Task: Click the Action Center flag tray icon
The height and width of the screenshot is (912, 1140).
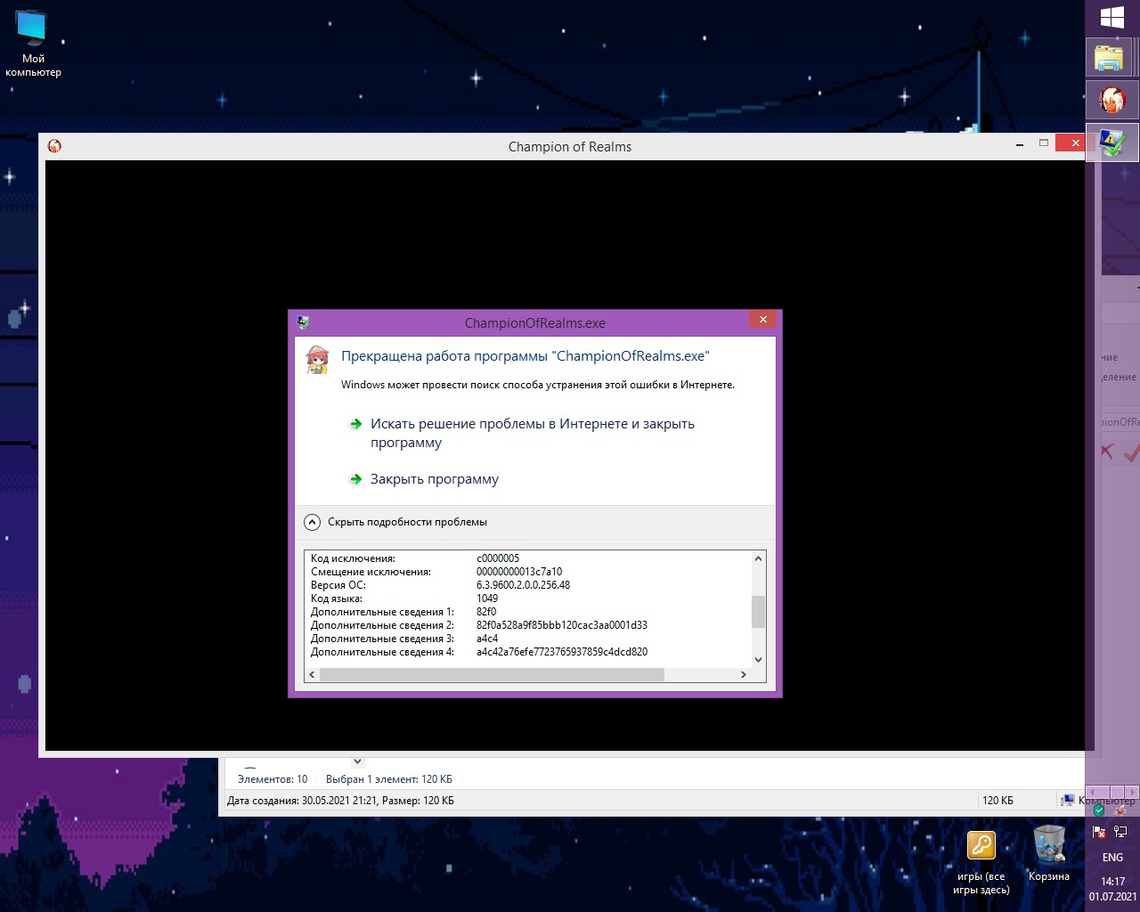Action: pyautogui.click(x=1099, y=832)
